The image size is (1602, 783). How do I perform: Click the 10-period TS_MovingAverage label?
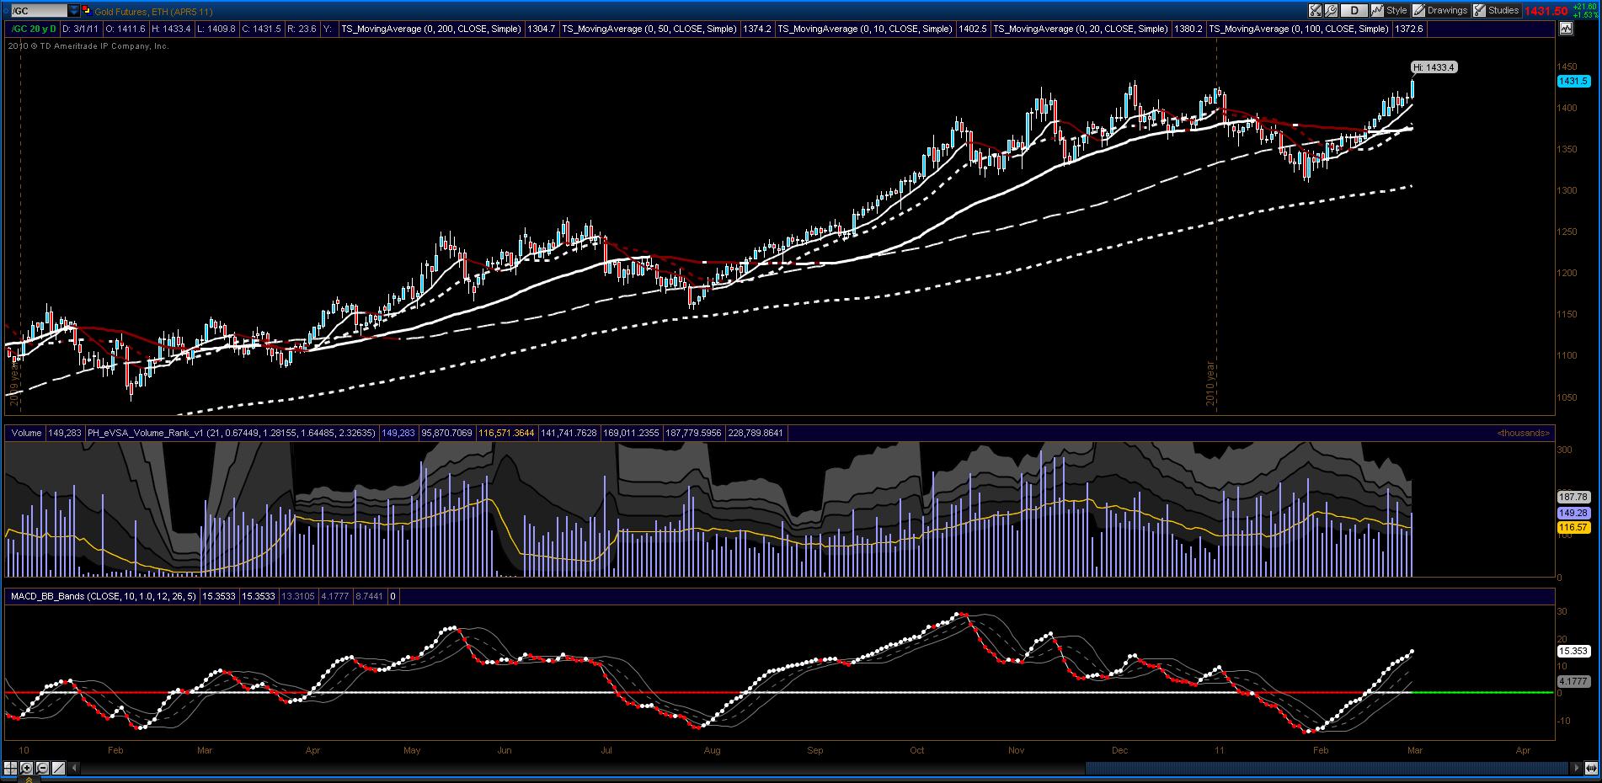(865, 29)
